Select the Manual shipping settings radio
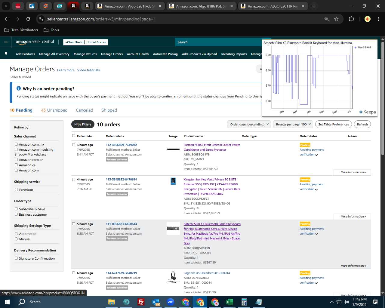This screenshot has height=308, width=385. click(x=16, y=239)
